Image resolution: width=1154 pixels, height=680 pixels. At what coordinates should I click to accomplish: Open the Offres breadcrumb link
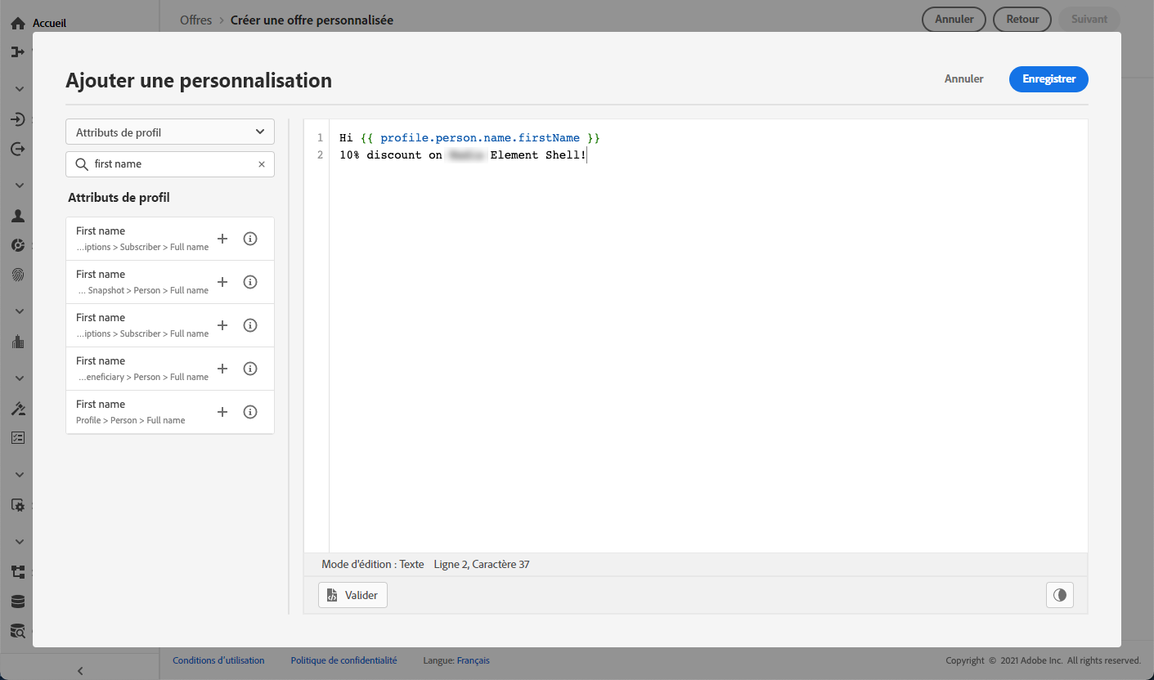[196, 20]
